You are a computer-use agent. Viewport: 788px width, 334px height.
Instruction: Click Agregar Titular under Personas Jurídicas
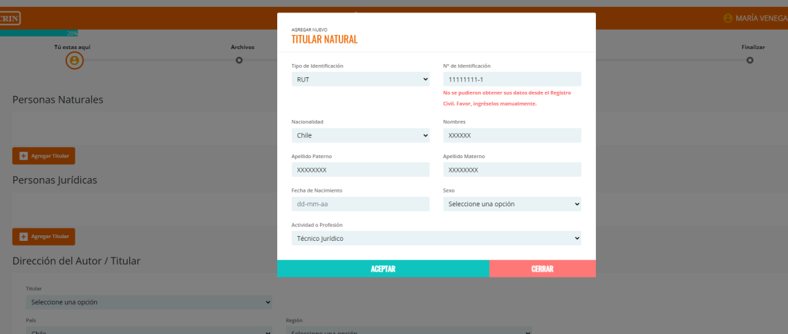[44, 237]
